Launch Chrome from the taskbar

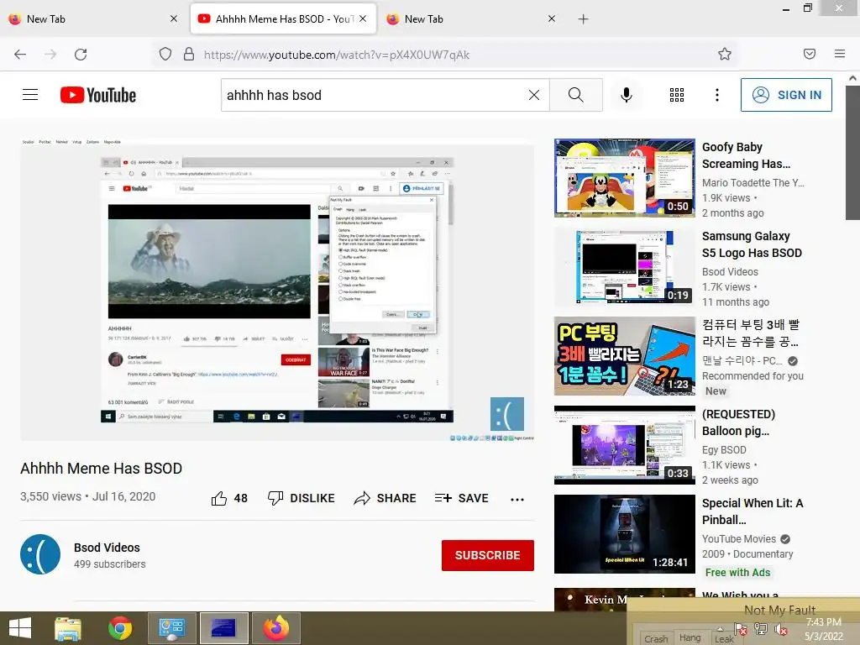coord(120,628)
